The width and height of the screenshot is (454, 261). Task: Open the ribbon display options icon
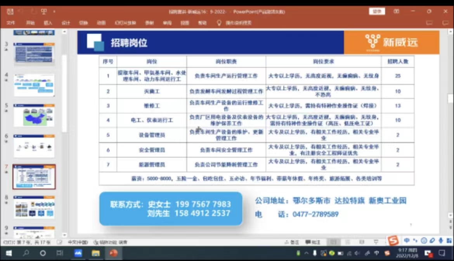point(397,11)
